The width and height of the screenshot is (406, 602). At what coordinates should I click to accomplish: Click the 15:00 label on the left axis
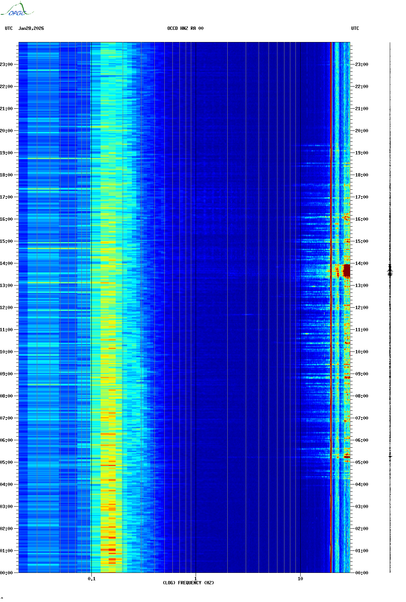tap(6, 241)
